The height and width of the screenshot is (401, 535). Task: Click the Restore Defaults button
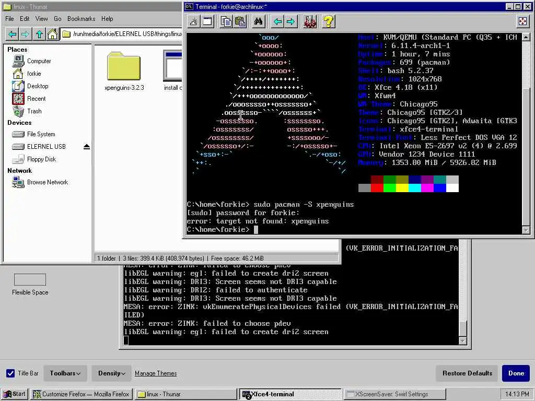467,373
